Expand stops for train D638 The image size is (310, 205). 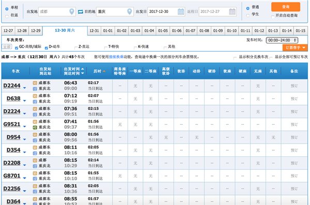(24, 100)
